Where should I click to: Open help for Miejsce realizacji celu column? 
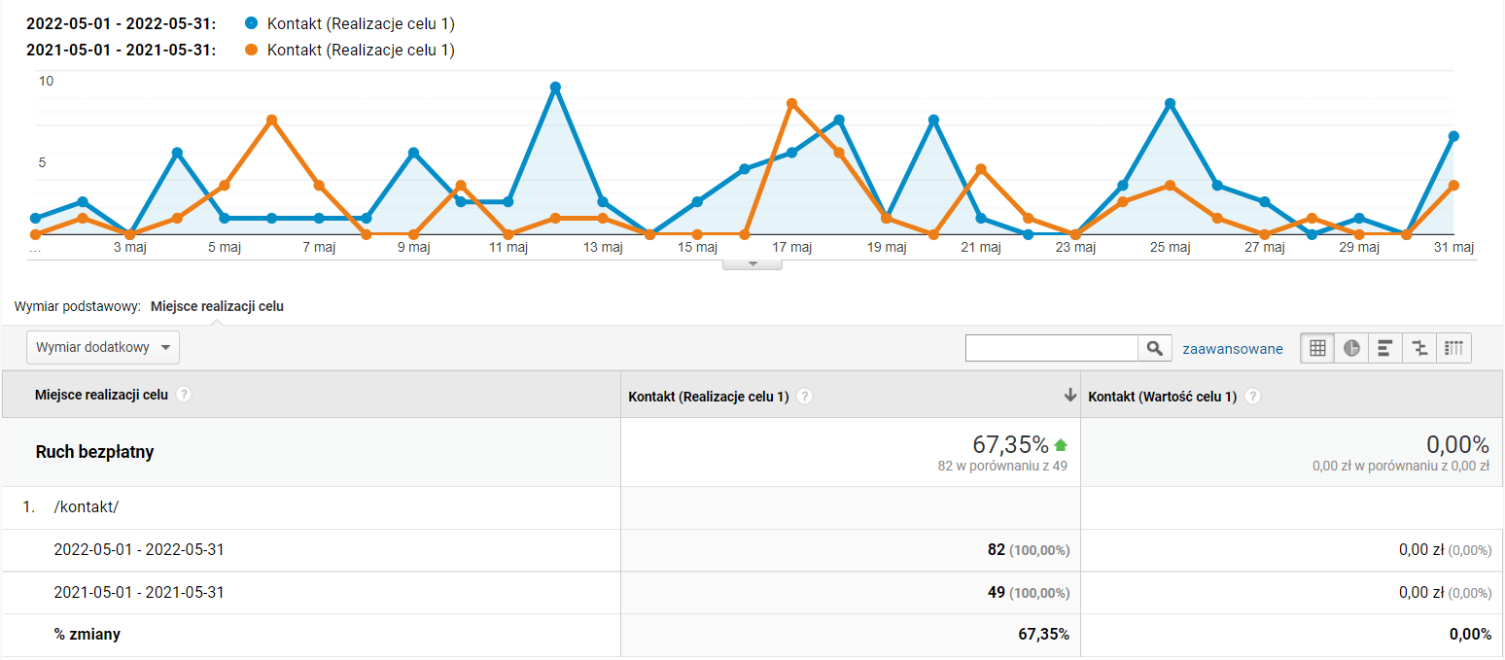pyautogui.click(x=184, y=395)
